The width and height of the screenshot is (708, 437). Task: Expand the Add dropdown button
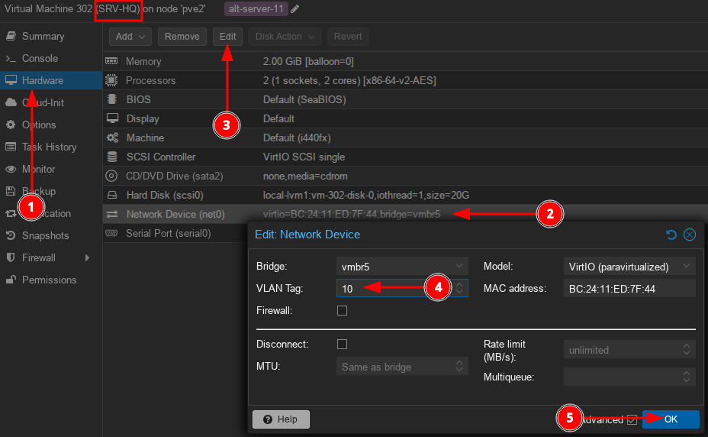[130, 37]
